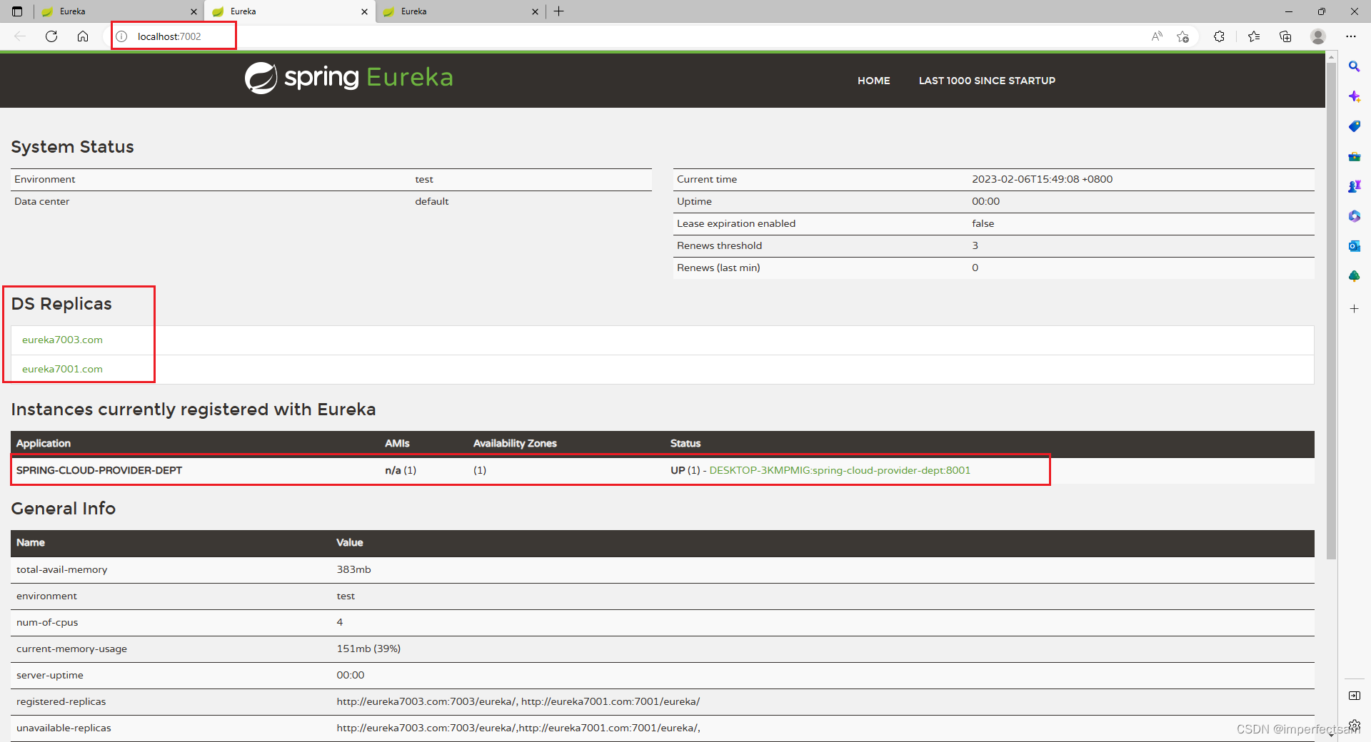Select the num-of-cpus value 4

coord(340,622)
